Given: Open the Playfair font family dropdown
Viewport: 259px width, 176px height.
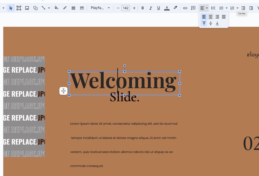Looking at the screenshot, I should point(100,8).
